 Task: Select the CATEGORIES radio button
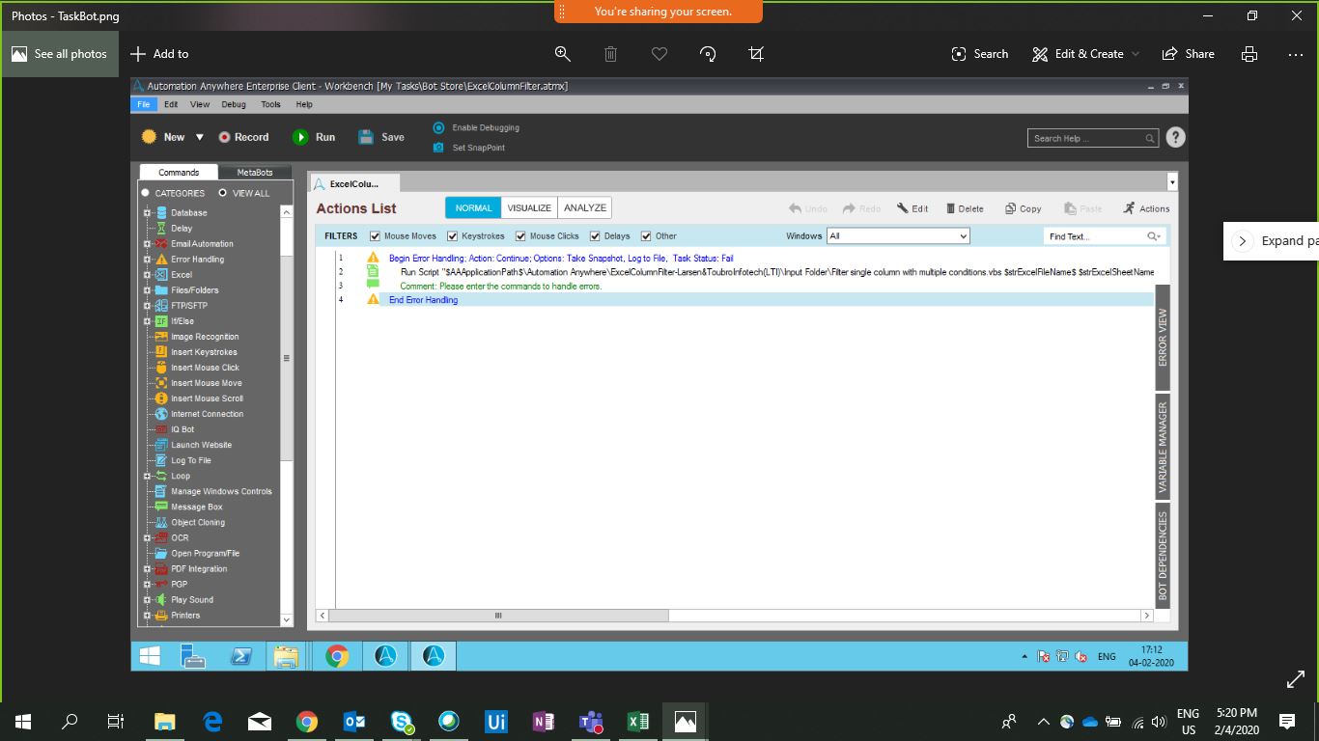146,193
